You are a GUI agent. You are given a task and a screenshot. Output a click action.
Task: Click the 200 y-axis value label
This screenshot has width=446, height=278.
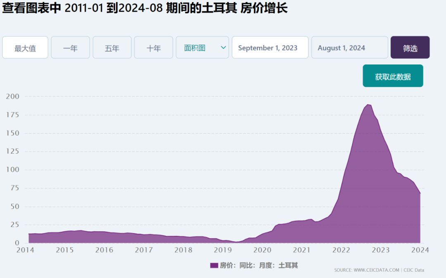[13, 97]
